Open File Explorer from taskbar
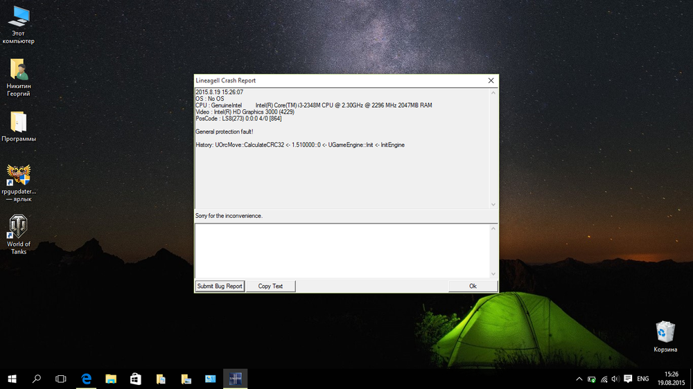 click(x=111, y=379)
